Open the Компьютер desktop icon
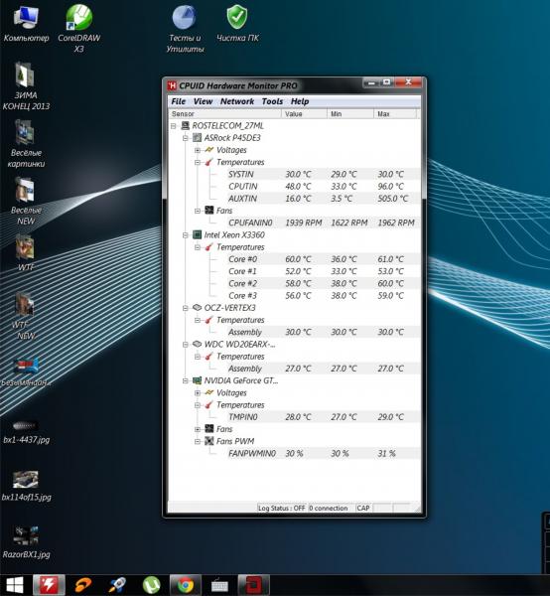550x596 pixels. (26, 24)
